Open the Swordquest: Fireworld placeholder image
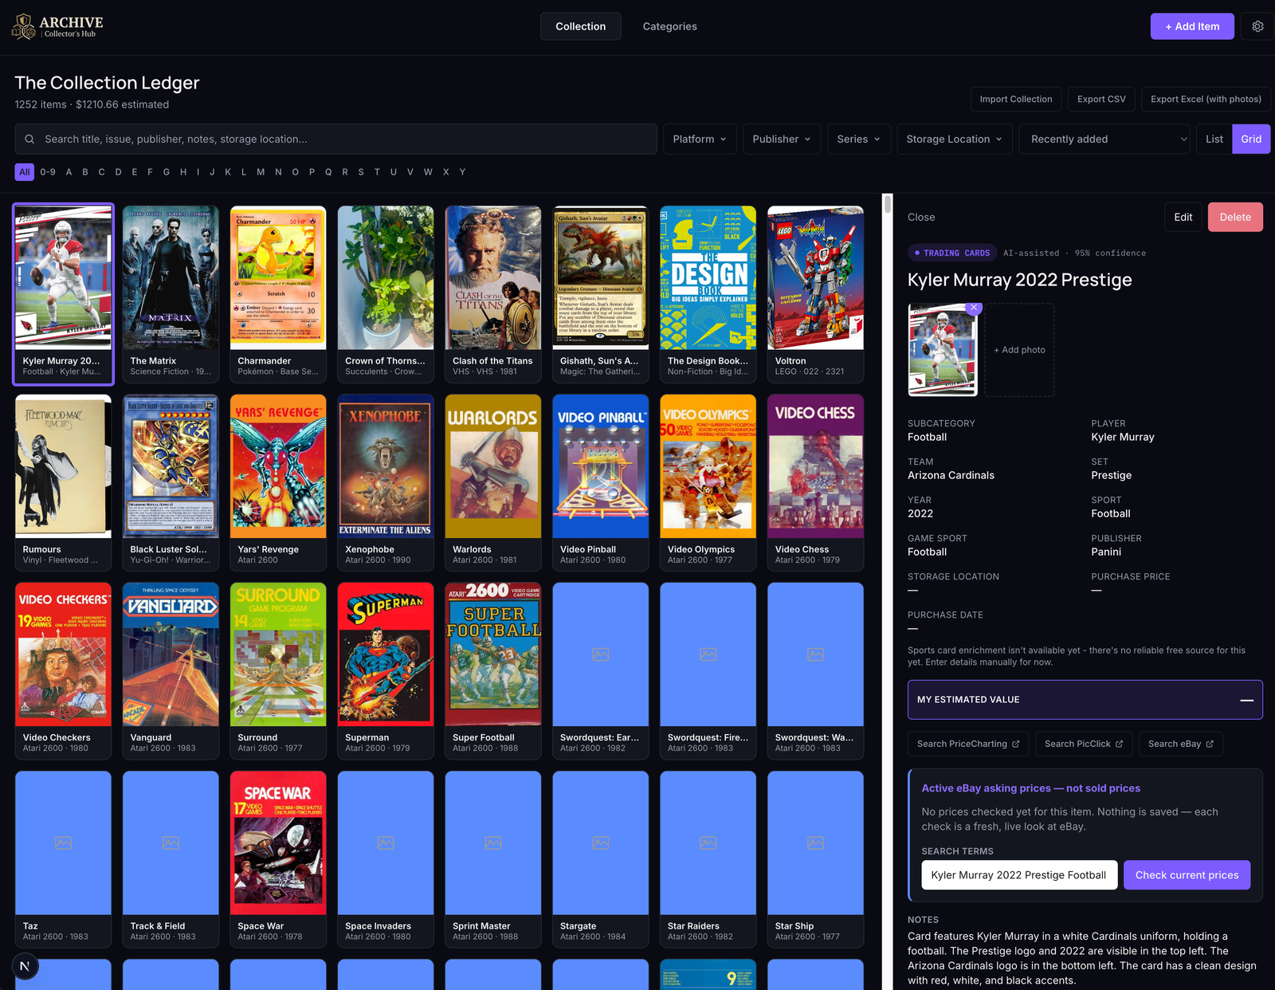 [x=708, y=654]
